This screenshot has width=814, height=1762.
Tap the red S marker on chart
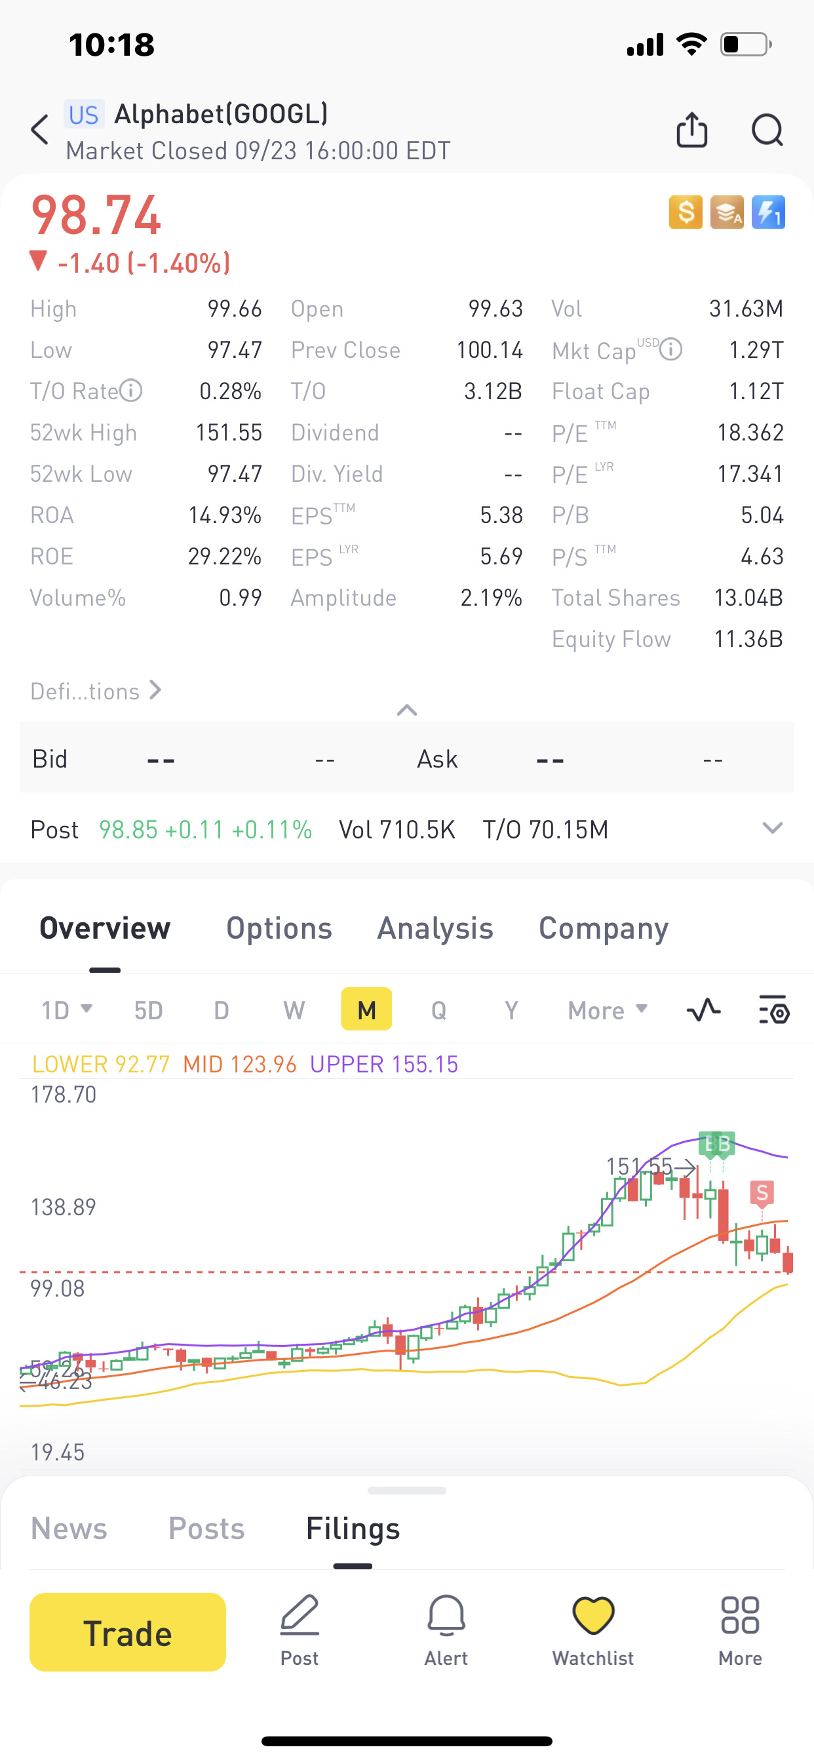(762, 1193)
